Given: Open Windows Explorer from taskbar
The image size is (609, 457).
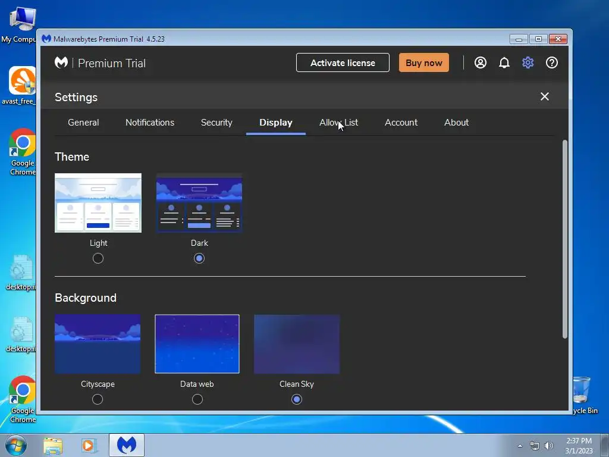Looking at the screenshot, I should click(x=53, y=446).
